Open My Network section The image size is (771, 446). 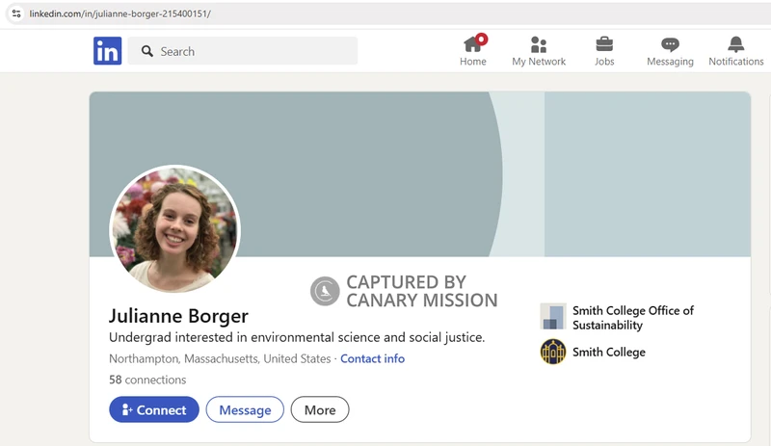coord(539,51)
